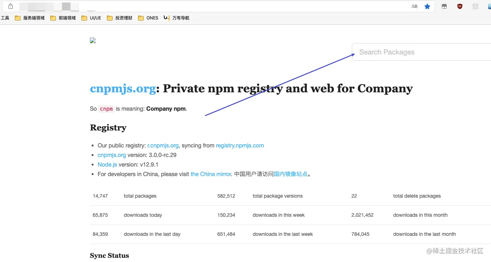Viewport: 491px width, 262px height.
Task: Follow the China mirror link
Action: (x=211, y=174)
